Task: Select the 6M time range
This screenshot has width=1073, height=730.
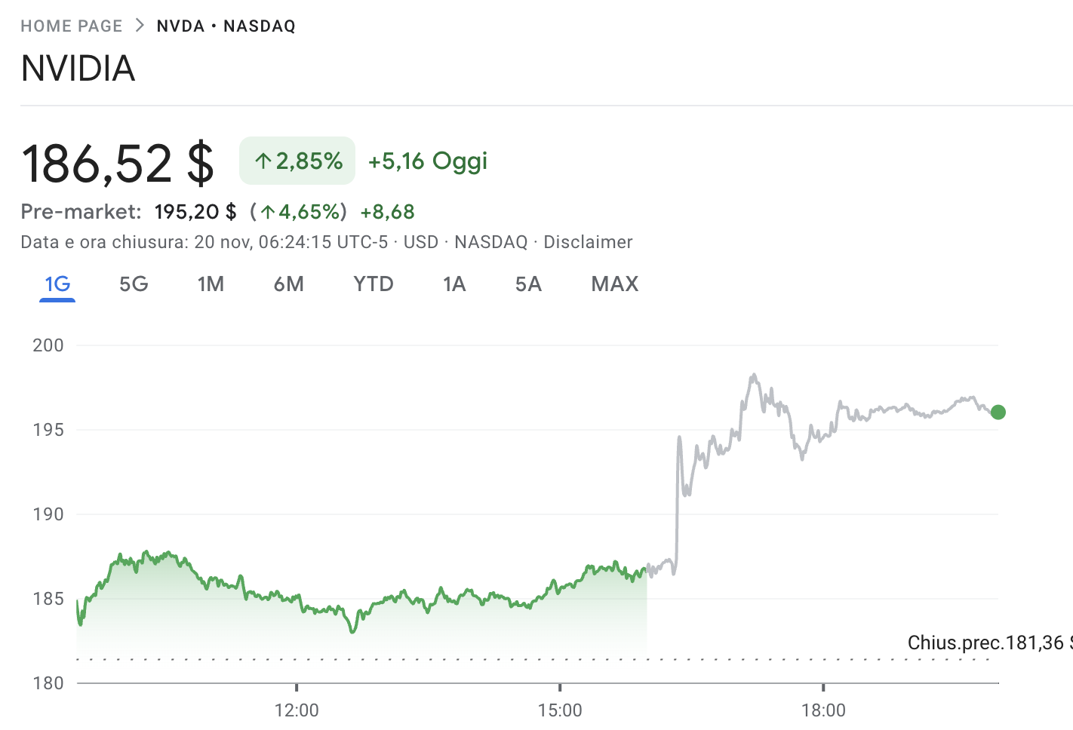Action: click(288, 284)
